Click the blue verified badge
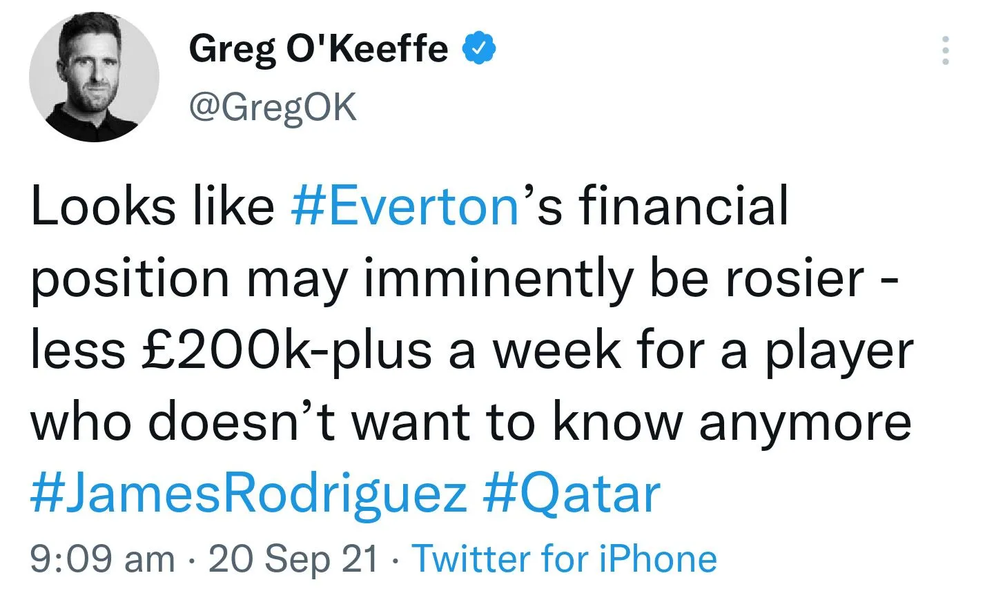The width and height of the screenshot is (994, 600). pos(479,48)
